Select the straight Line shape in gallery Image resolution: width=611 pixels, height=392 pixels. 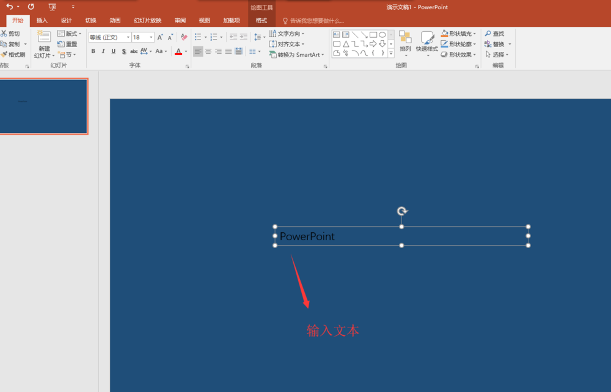(x=355, y=35)
